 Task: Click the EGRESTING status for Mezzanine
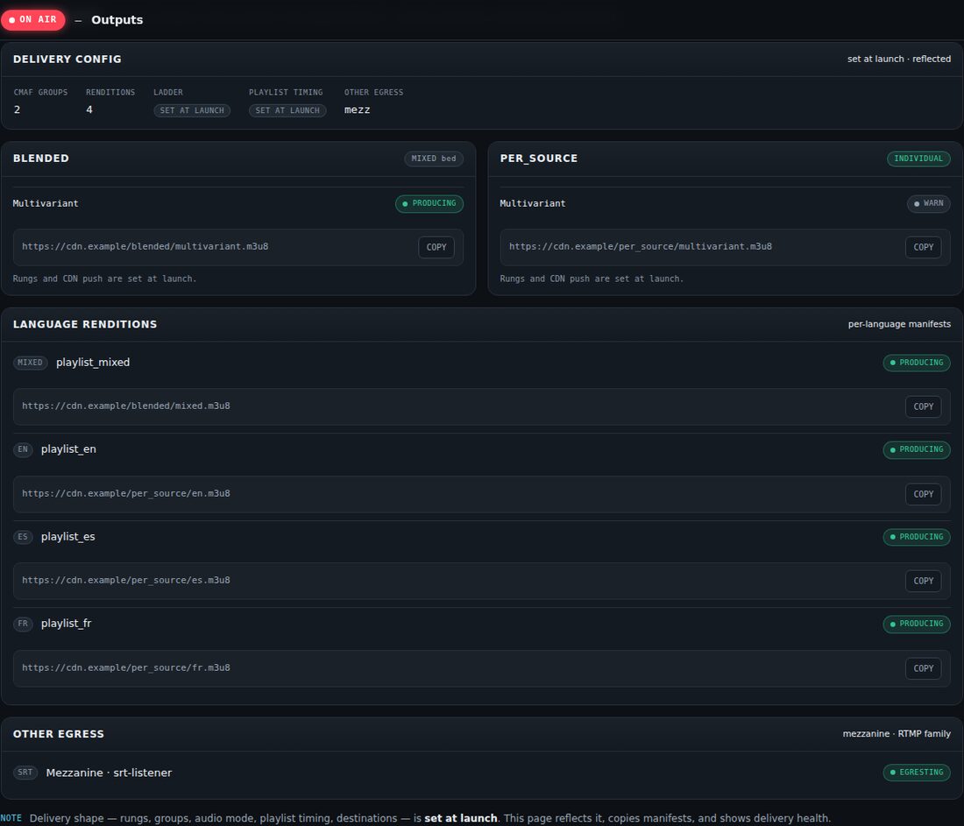(x=917, y=773)
